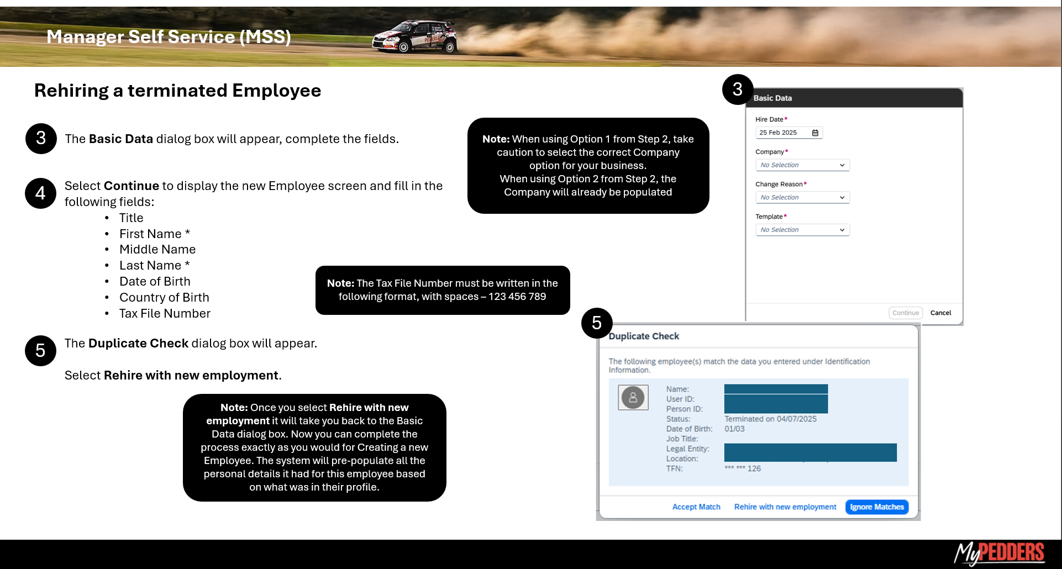
Task: Click the MyPedders logo
Action: pyautogui.click(x=999, y=552)
